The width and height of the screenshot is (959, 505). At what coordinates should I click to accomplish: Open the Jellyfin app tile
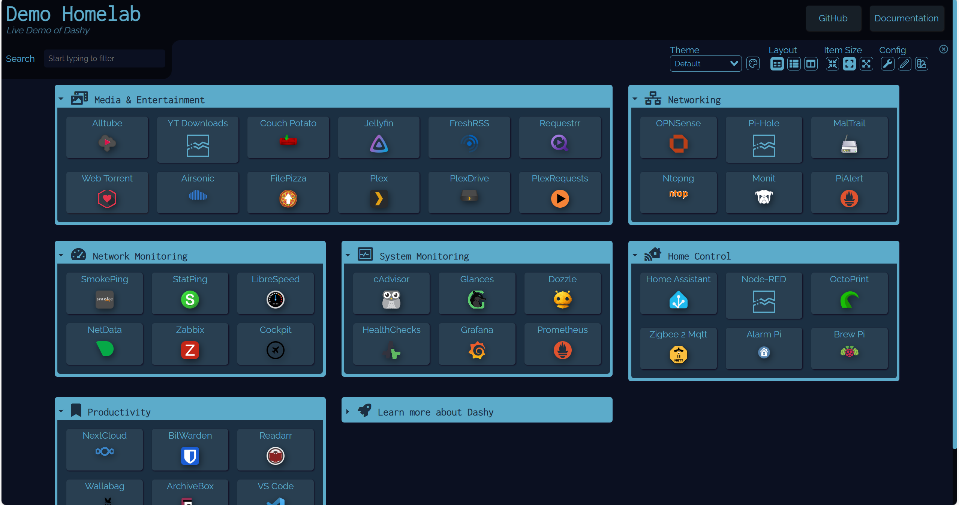pos(378,137)
